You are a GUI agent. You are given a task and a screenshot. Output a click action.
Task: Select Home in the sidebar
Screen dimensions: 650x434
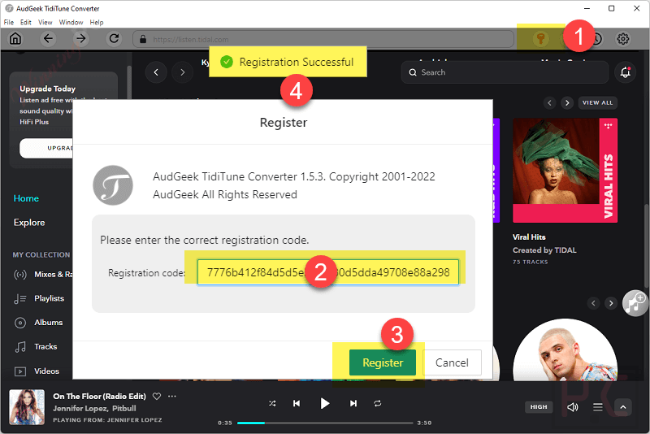point(26,198)
